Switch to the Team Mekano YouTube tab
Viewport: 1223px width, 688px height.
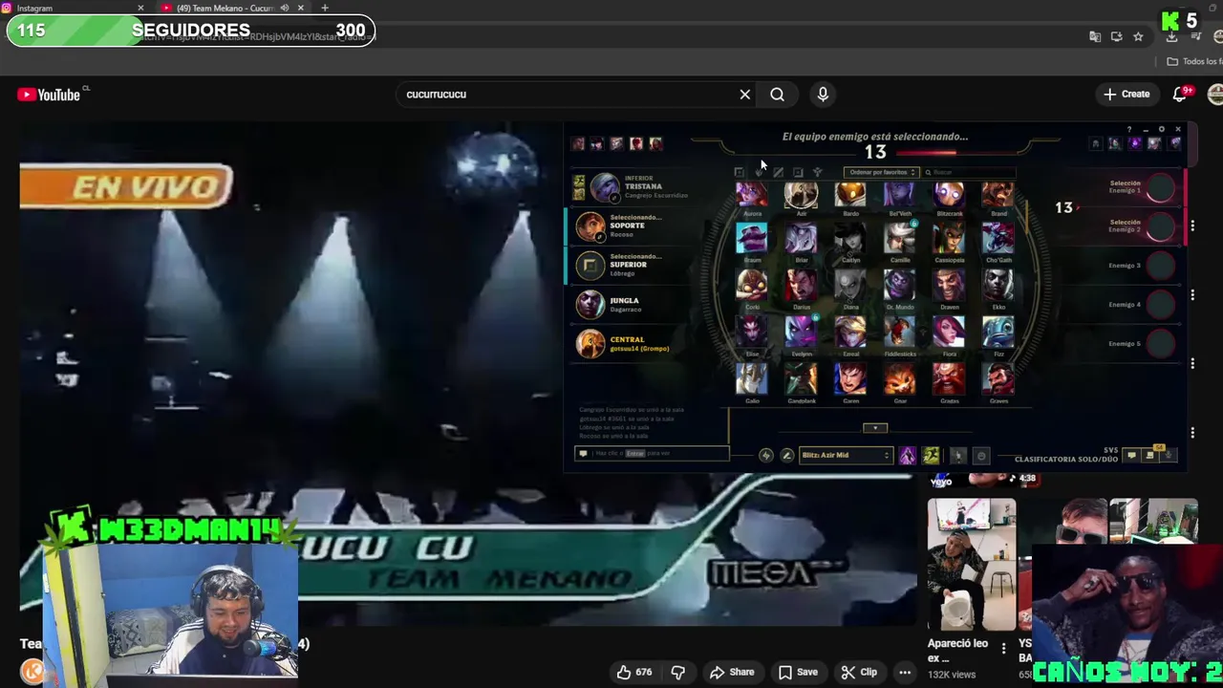pyautogui.click(x=233, y=8)
